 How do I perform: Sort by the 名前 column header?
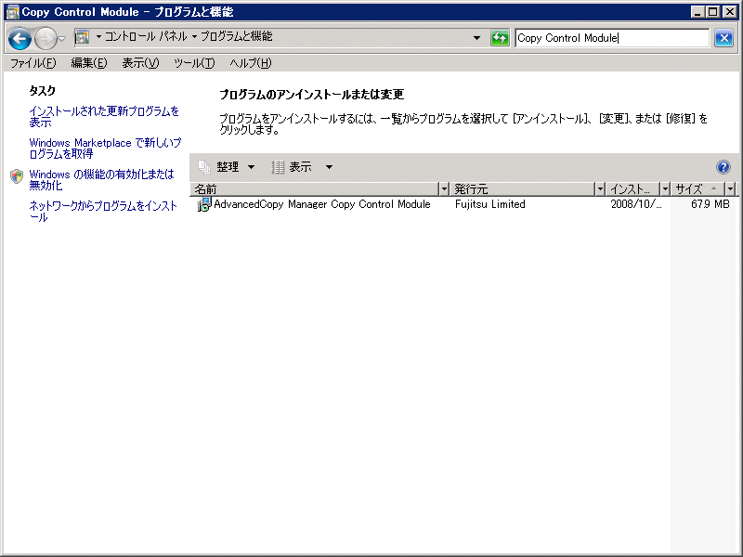pos(315,189)
